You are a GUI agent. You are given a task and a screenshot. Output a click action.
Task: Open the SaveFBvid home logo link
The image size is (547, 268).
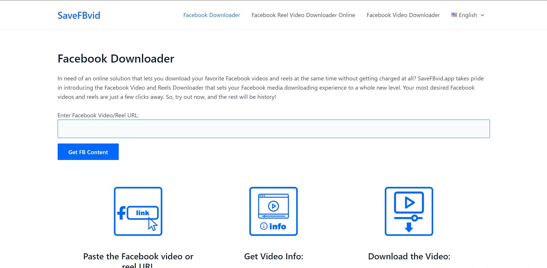coord(79,15)
